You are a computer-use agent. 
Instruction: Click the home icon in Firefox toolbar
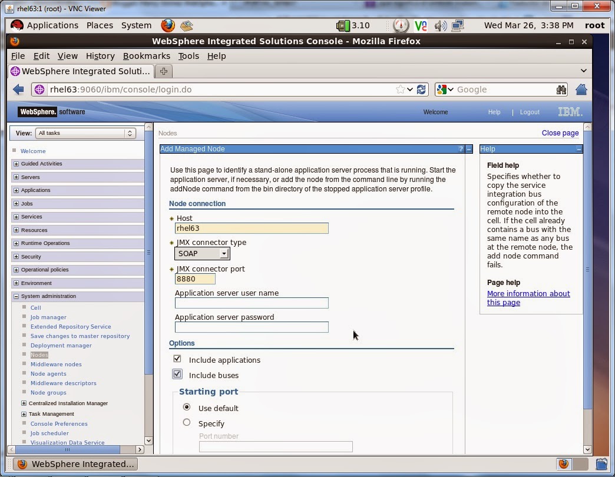[x=581, y=89]
